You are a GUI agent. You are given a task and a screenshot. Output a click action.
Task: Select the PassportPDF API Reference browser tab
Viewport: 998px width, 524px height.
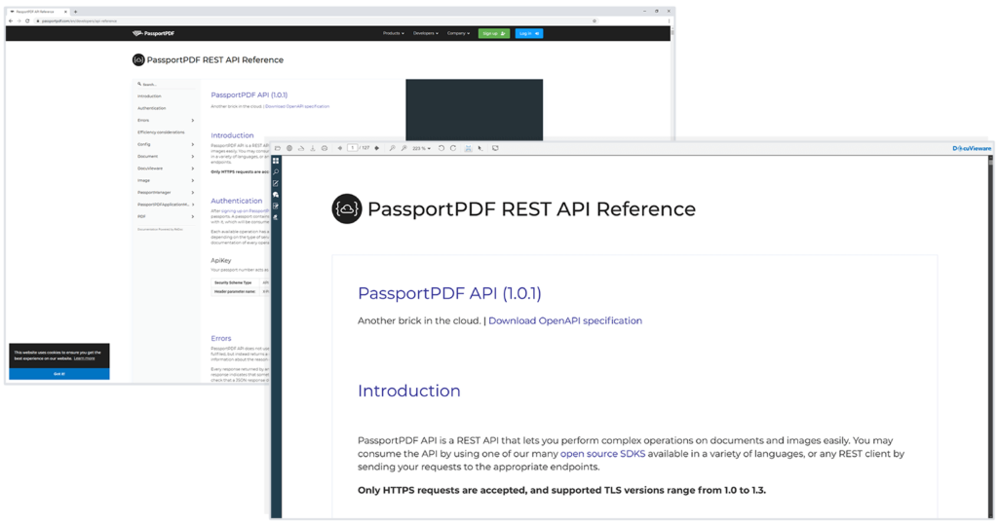coord(38,12)
